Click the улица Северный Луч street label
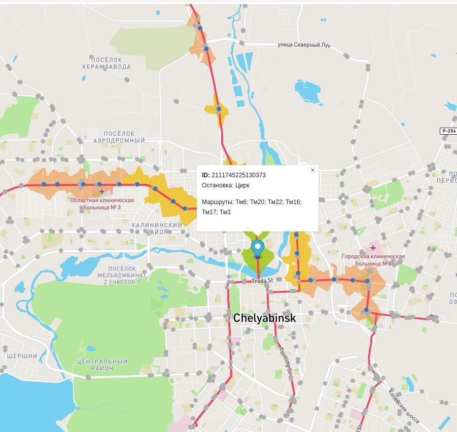 pyautogui.click(x=304, y=45)
